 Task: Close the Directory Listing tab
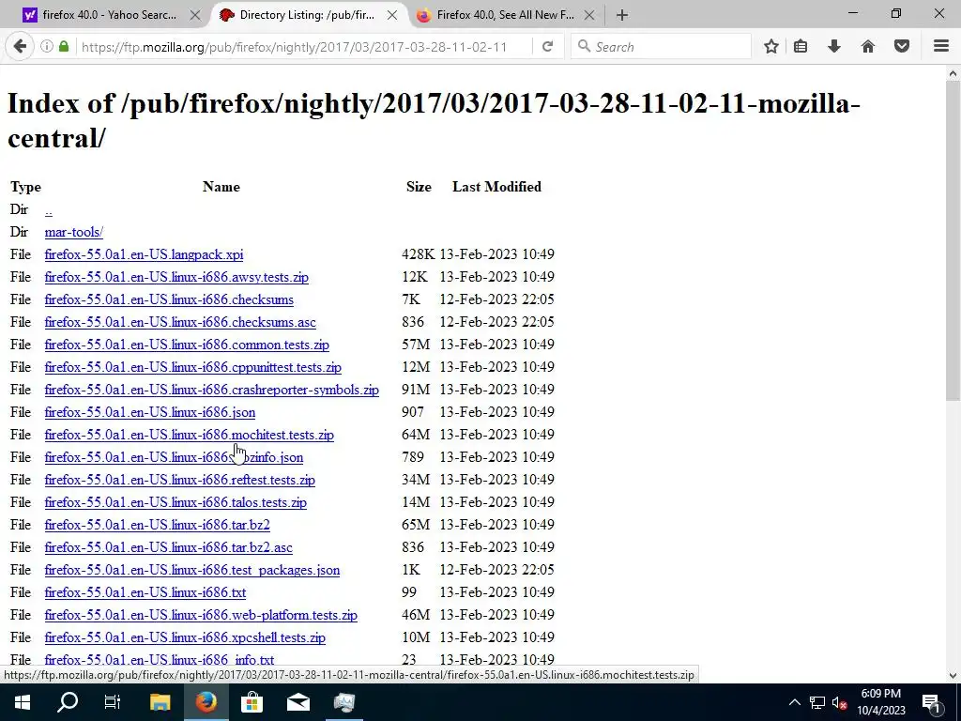(x=392, y=15)
